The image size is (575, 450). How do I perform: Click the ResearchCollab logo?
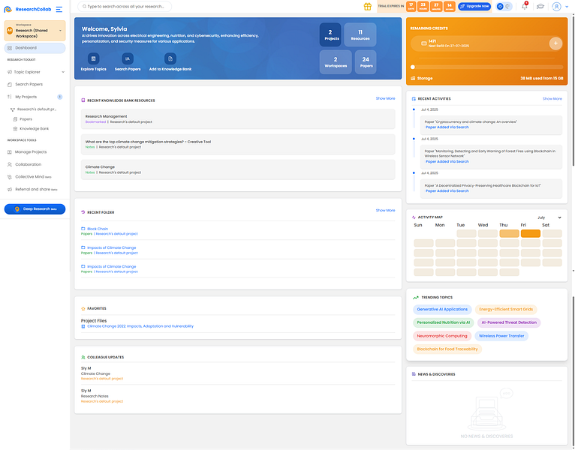28,10
